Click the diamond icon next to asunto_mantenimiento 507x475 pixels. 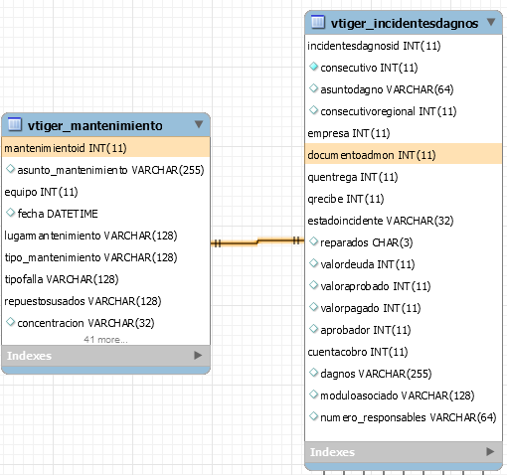click(11, 169)
